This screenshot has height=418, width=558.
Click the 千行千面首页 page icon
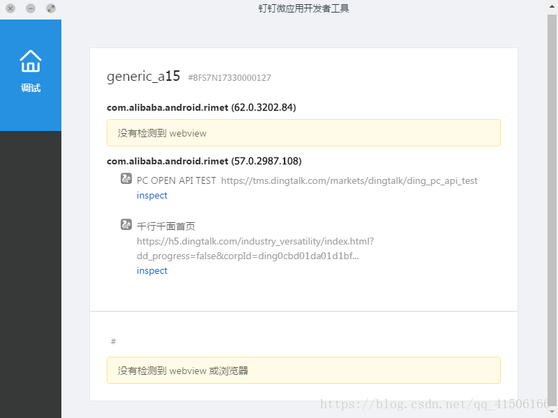click(x=126, y=224)
